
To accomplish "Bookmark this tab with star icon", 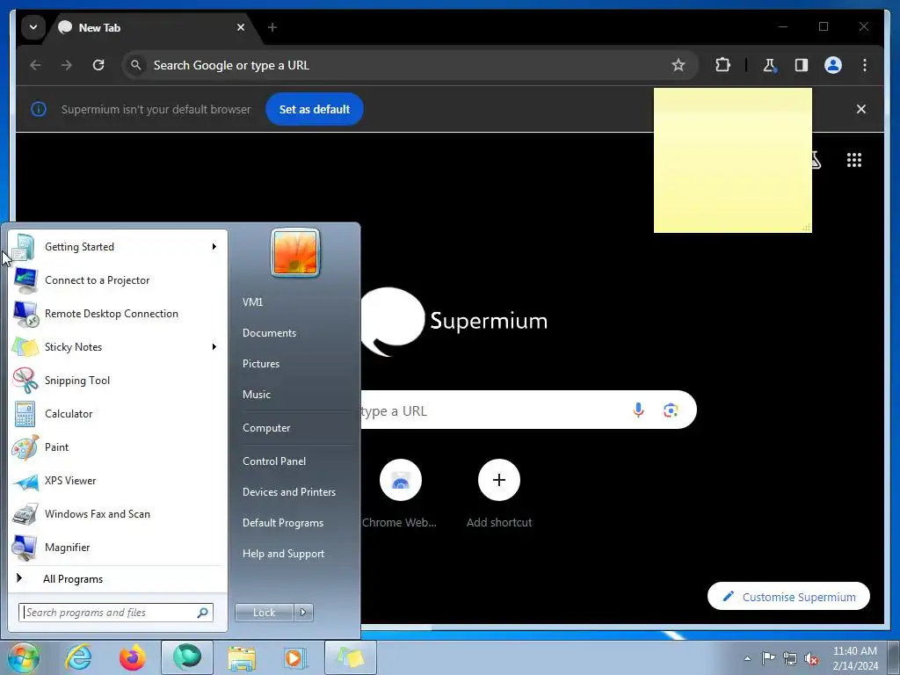I will click(678, 65).
